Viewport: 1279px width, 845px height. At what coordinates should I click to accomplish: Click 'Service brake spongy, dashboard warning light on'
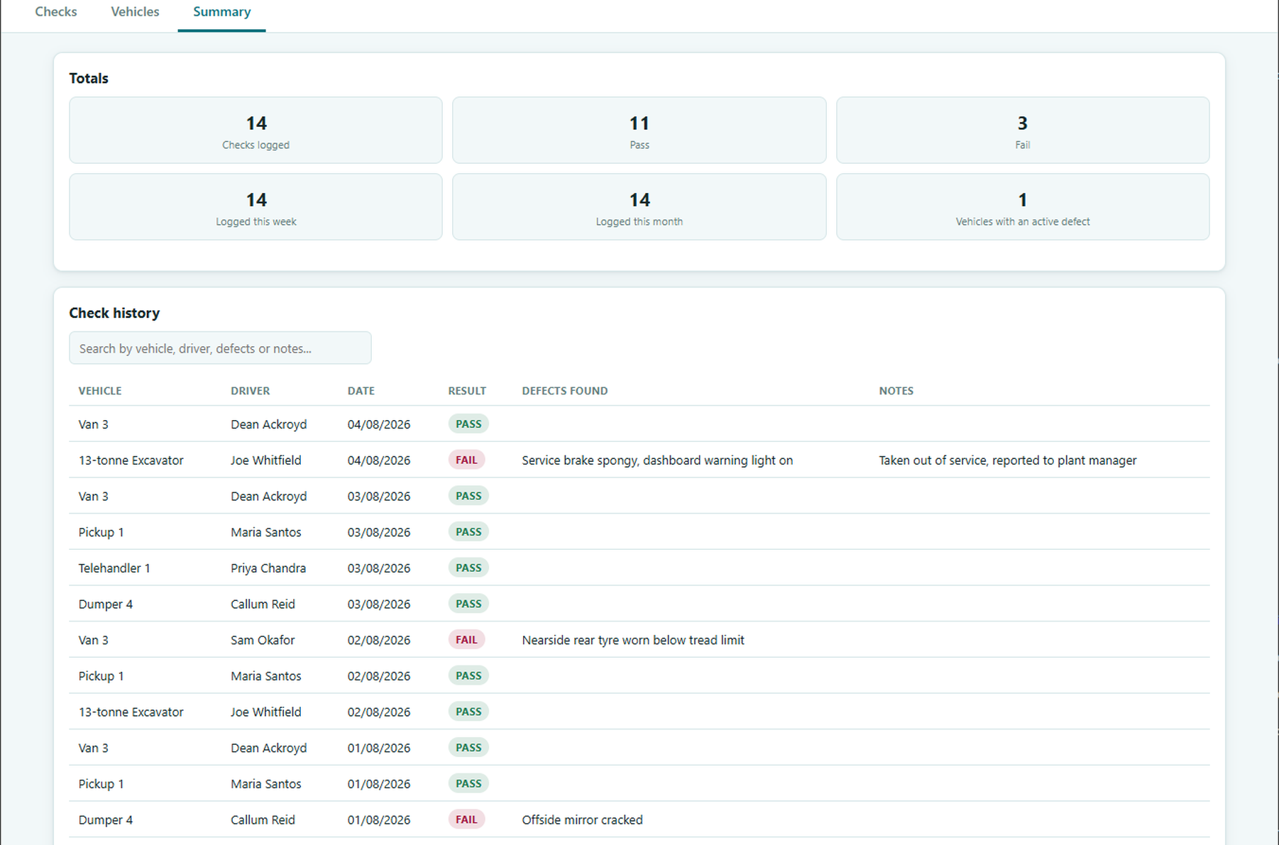coord(657,460)
